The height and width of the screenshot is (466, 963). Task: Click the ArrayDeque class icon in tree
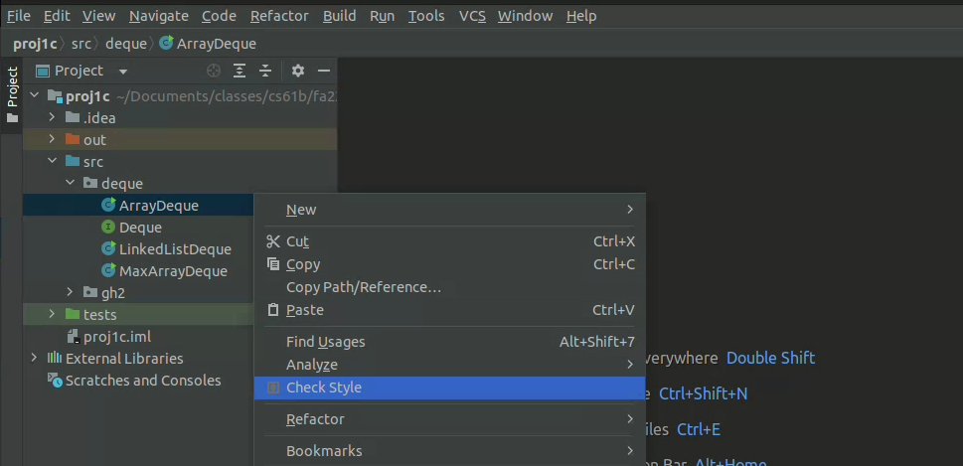pos(108,205)
